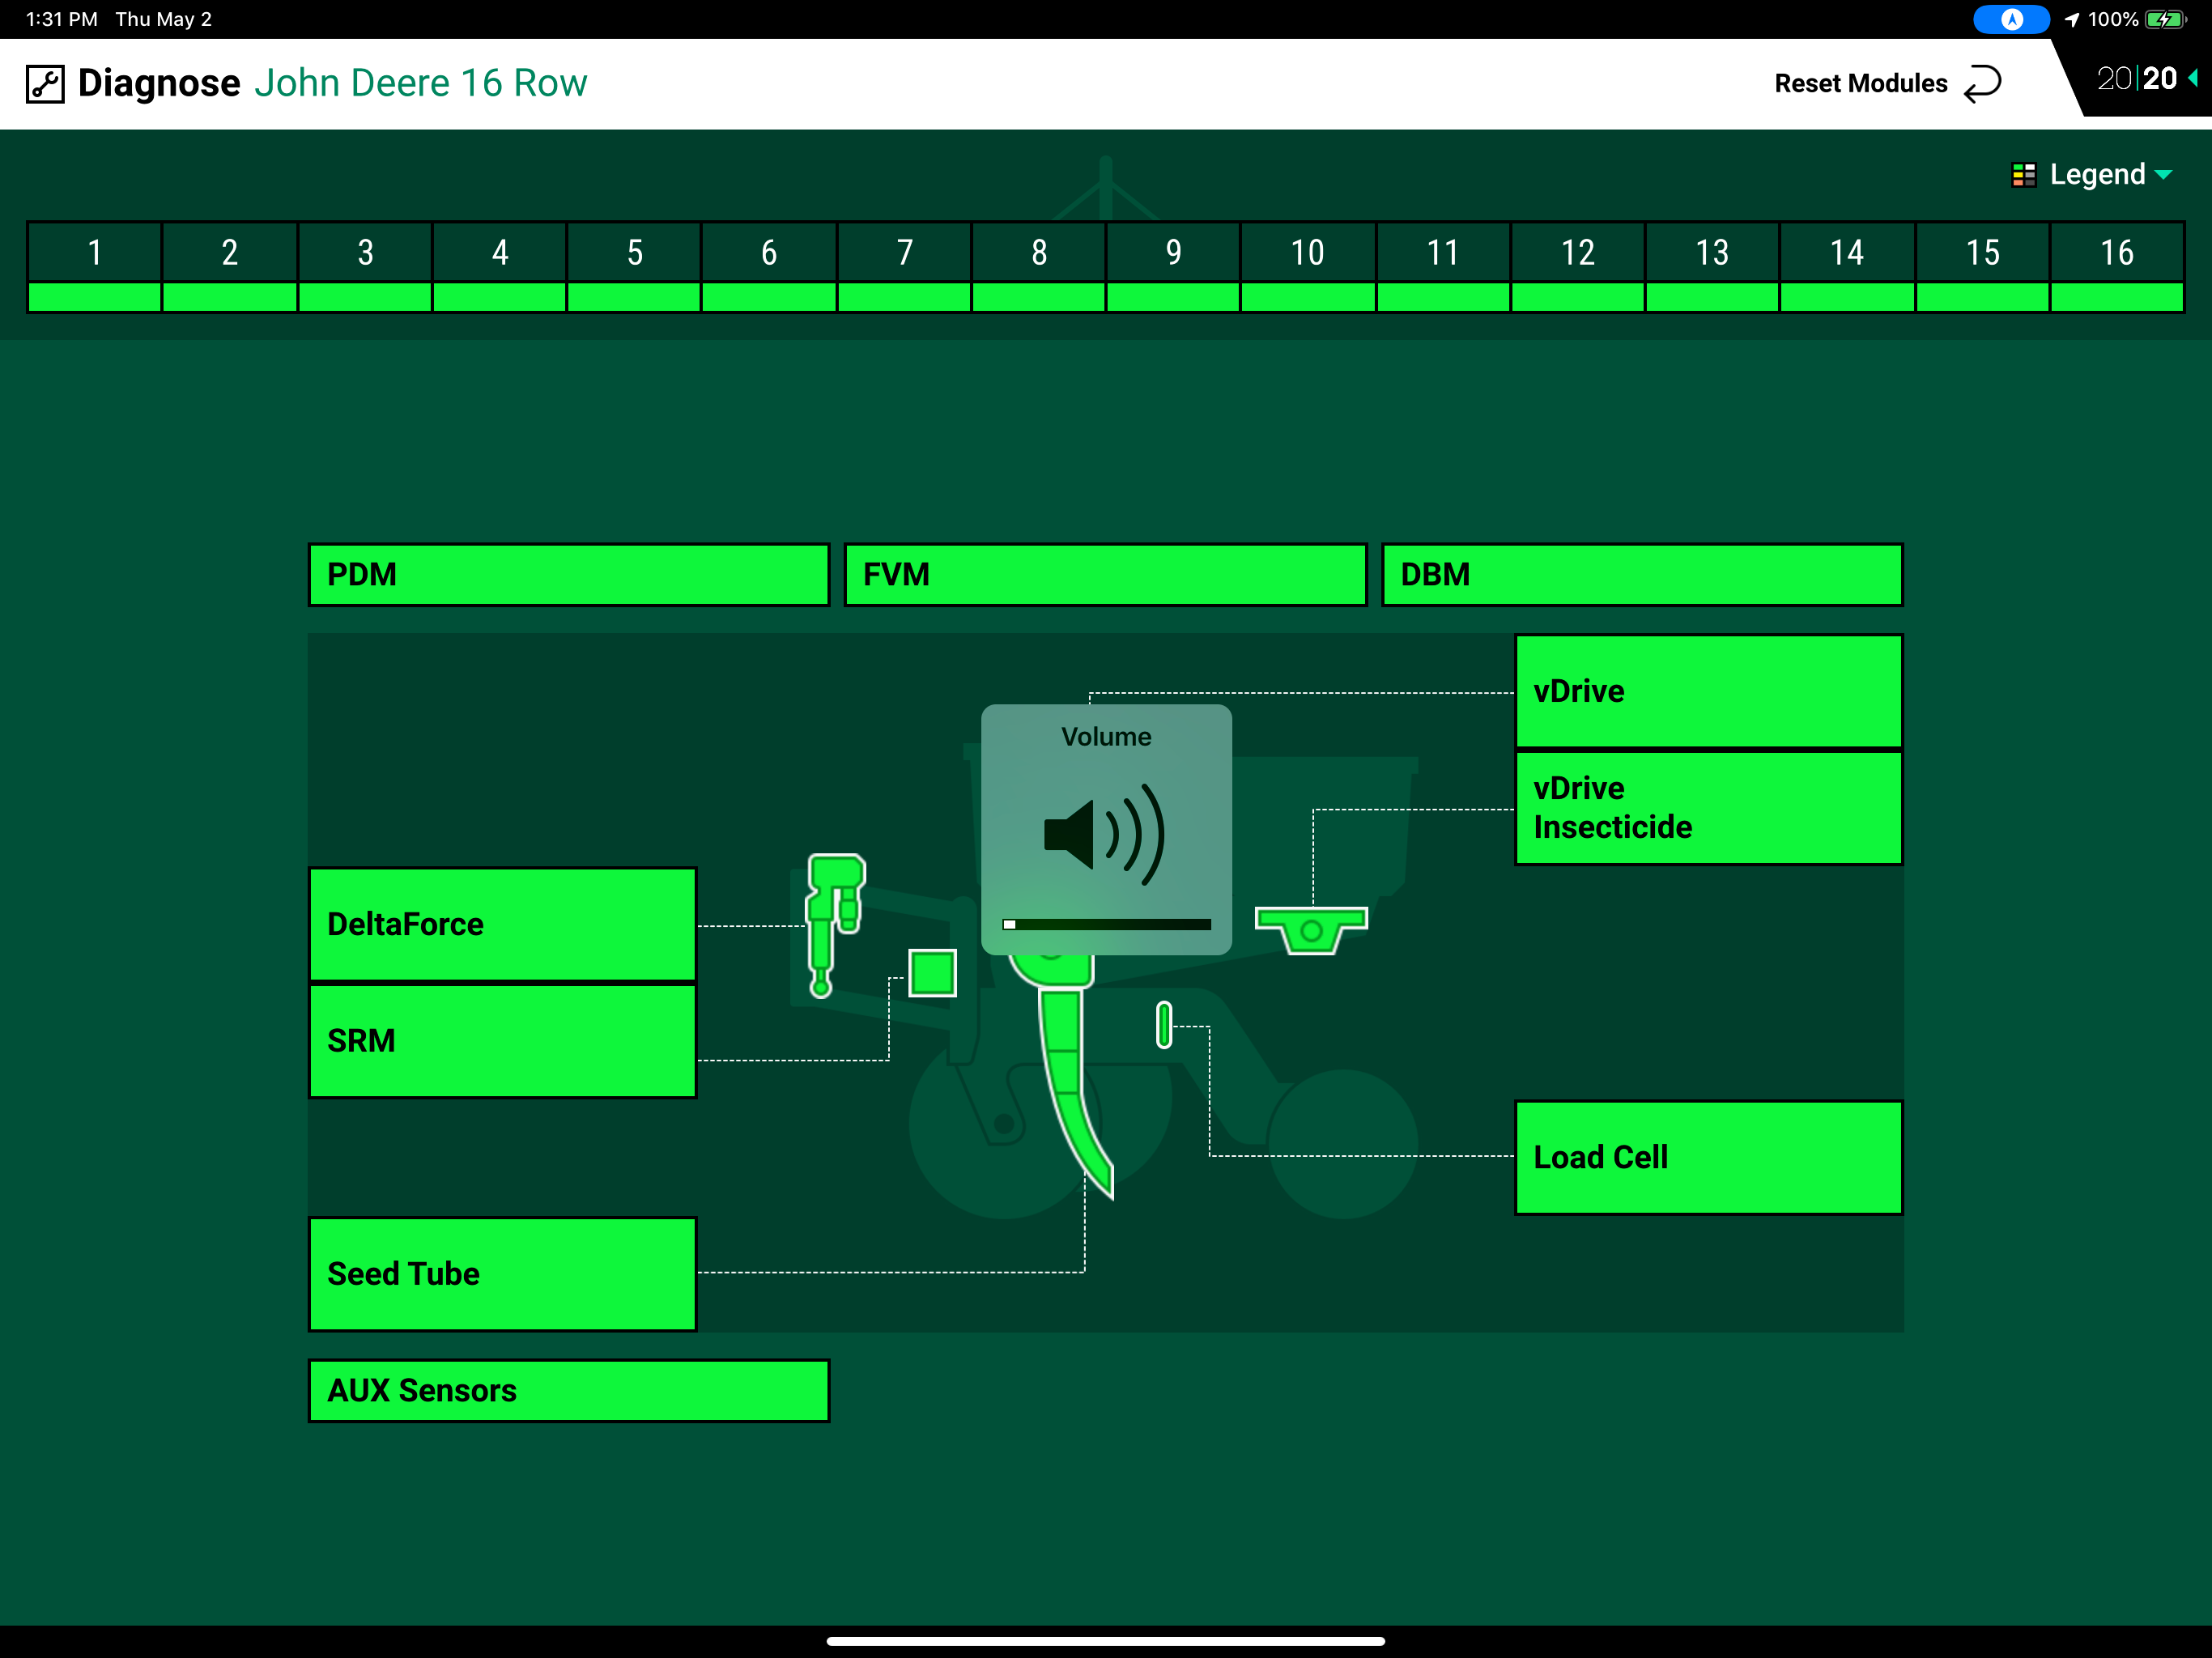Select row 6 in the row bar
This screenshot has height=1658, width=2212.
click(x=769, y=267)
